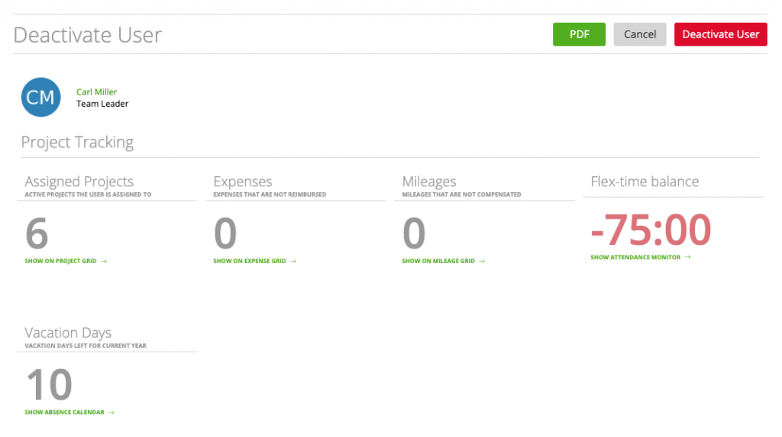Image resolution: width=782 pixels, height=437 pixels.
Task: Click the Project Tracking section heading
Action: pos(77,143)
